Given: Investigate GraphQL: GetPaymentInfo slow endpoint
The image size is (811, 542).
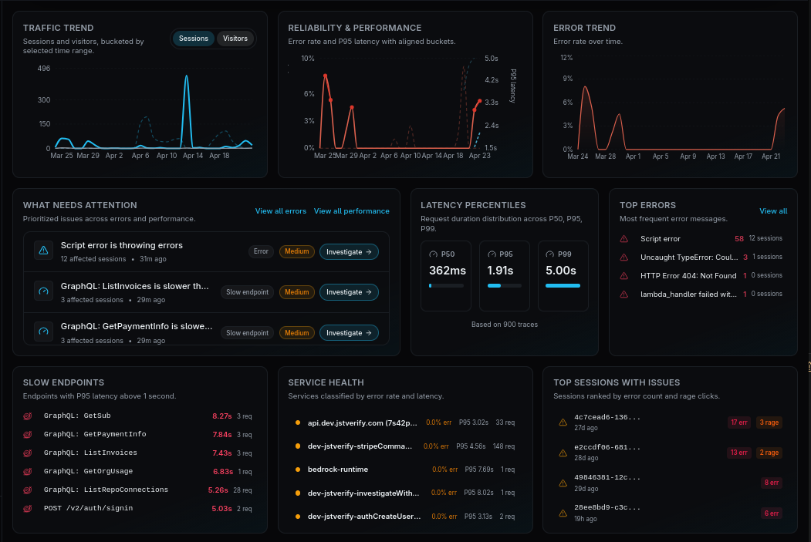Looking at the screenshot, I should pyautogui.click(x=349, y=333).
